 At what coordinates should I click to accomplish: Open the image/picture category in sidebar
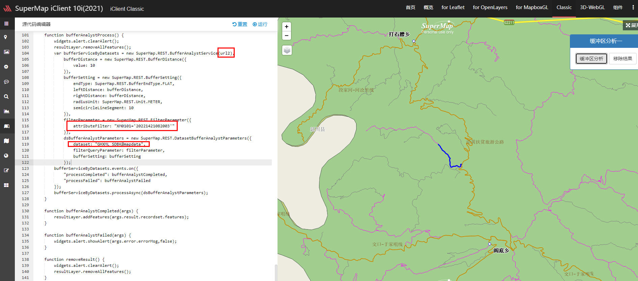tap(6, 52)
